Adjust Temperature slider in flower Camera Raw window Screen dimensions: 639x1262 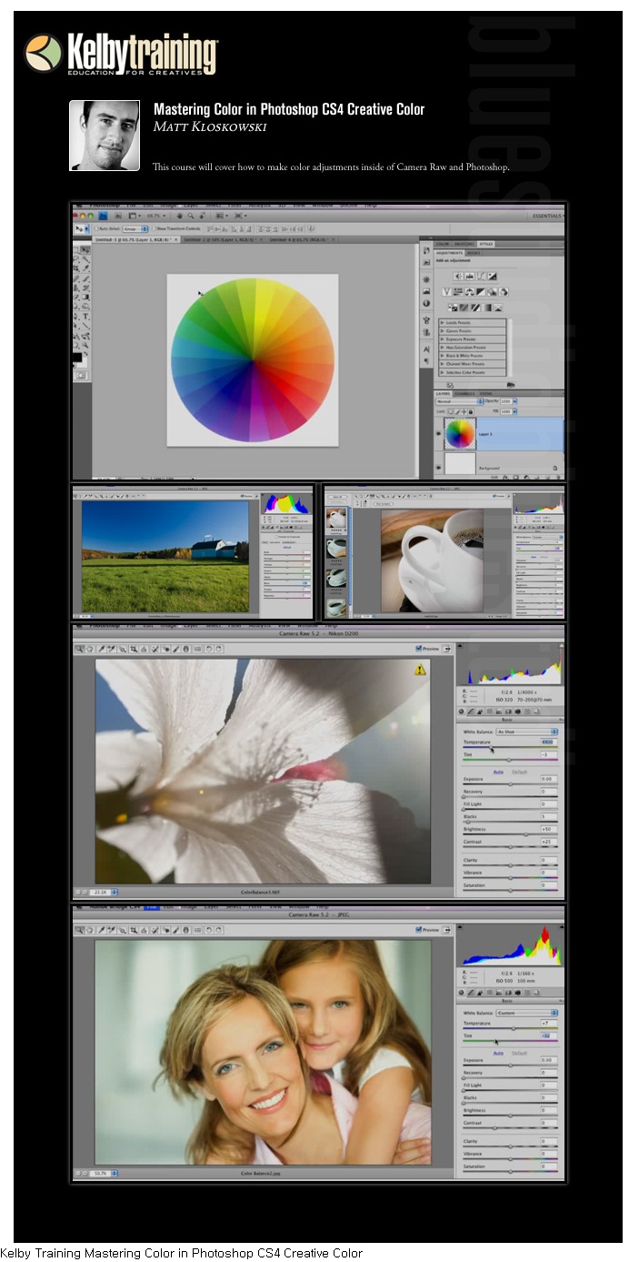coord(509,748)
